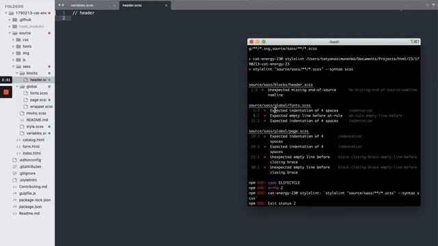Expand the .github folder
This screenshot has width=438, height=246.
tap(10, 20)
